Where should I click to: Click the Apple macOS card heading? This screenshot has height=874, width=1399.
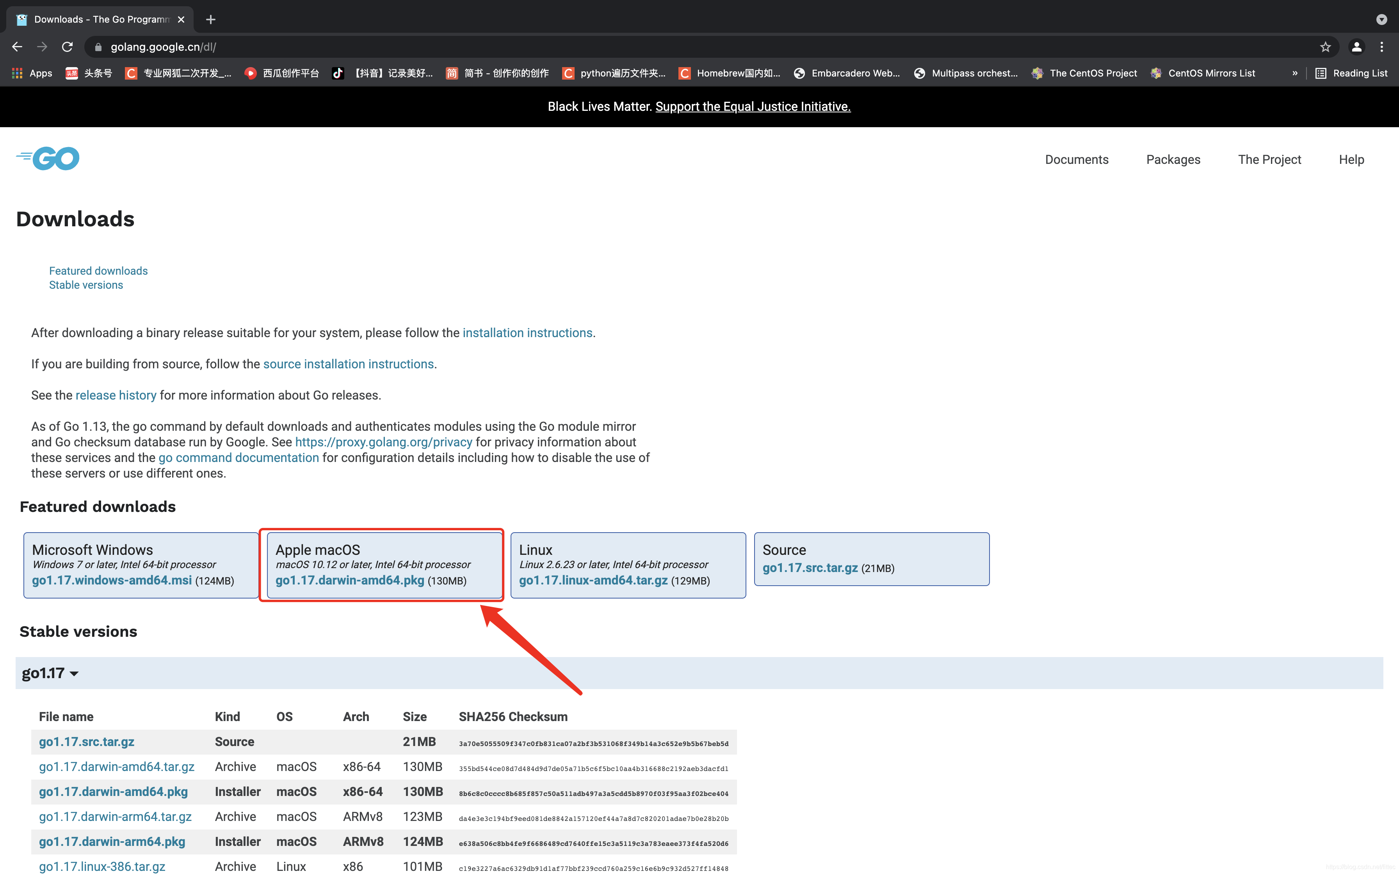(318, 550)
